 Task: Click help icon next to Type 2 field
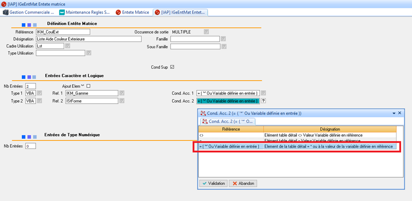39,101
